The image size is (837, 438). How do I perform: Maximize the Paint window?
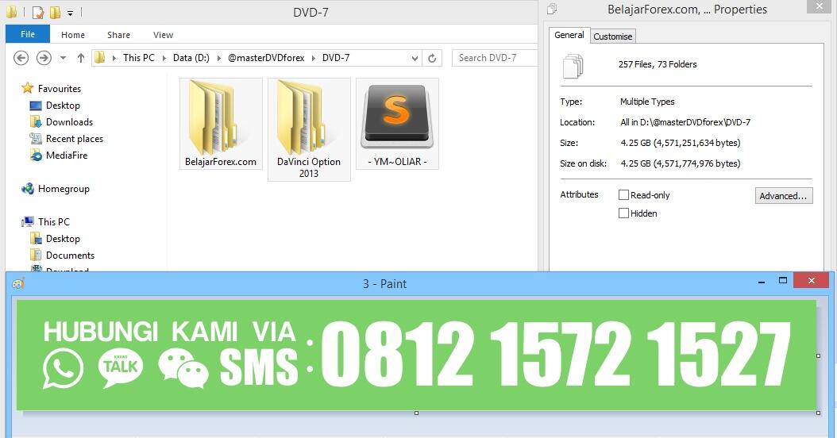click(783, 280)
